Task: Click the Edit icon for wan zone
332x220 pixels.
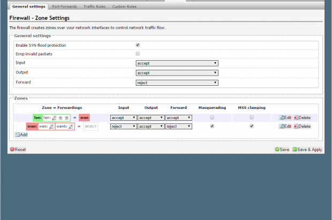Action: [282, 127]
